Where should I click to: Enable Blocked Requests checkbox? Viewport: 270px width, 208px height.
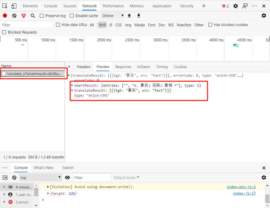coord(4,32)
